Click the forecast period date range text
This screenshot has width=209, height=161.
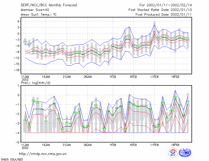166,5
